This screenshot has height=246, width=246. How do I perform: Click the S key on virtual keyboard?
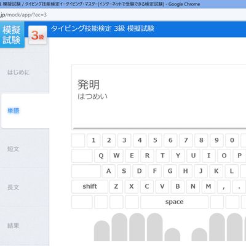click(x=124, y=171)
